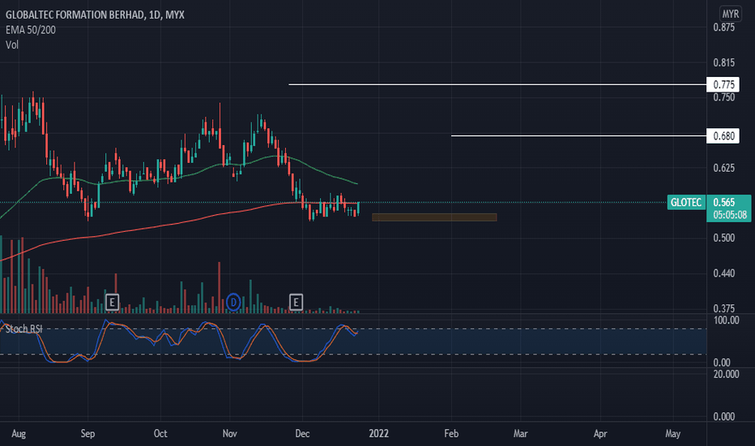
Task: Click the 0.500 price scale value
Action: 723,238
